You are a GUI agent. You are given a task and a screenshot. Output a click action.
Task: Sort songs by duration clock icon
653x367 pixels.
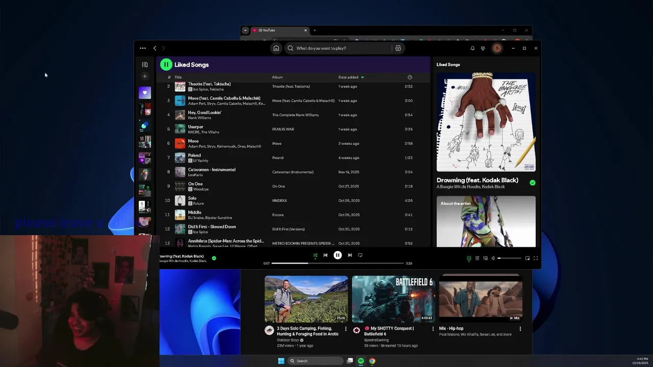410,77
